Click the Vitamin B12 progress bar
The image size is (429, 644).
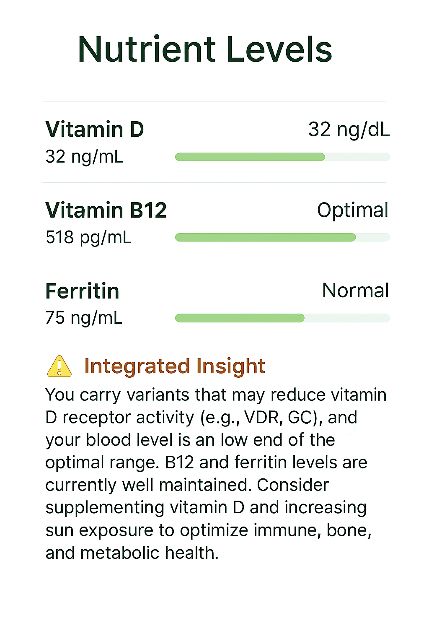pyautogui.click(x=282, y=238)
